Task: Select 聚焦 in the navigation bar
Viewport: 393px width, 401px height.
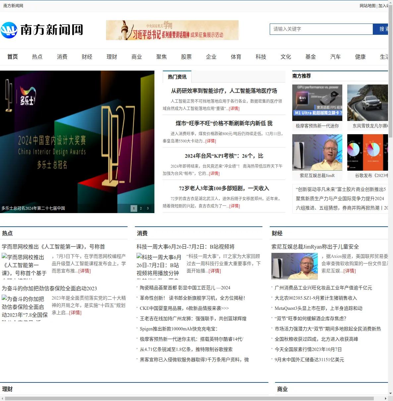Action: click(x=162, y=57)
